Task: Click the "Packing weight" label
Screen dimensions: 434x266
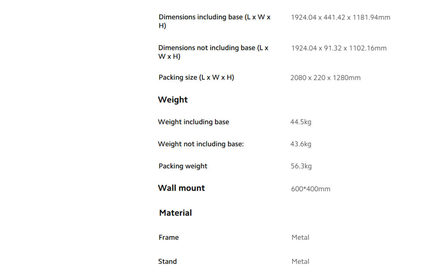Action: pos(183,166)
